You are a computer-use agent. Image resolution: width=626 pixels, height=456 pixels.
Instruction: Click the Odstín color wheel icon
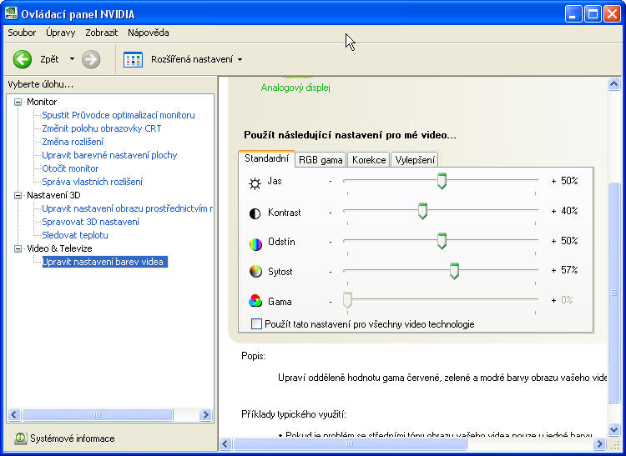(255, 243)
